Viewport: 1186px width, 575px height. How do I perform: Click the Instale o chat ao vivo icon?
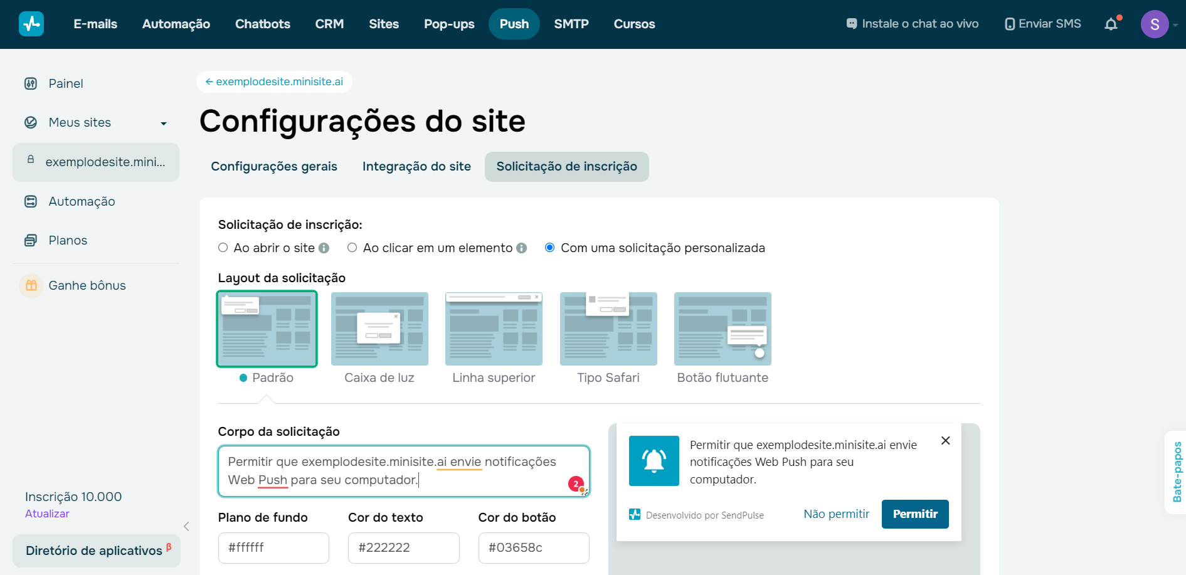tap(851, 23)
